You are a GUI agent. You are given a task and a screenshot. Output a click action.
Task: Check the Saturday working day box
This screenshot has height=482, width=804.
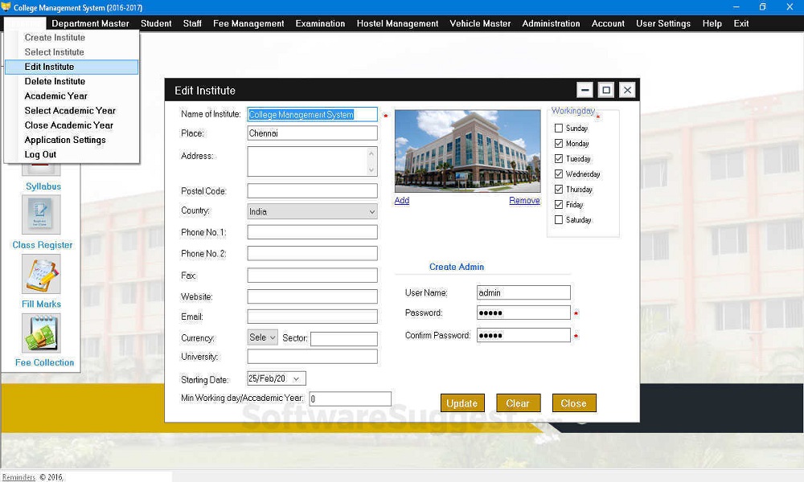[559, 220]
